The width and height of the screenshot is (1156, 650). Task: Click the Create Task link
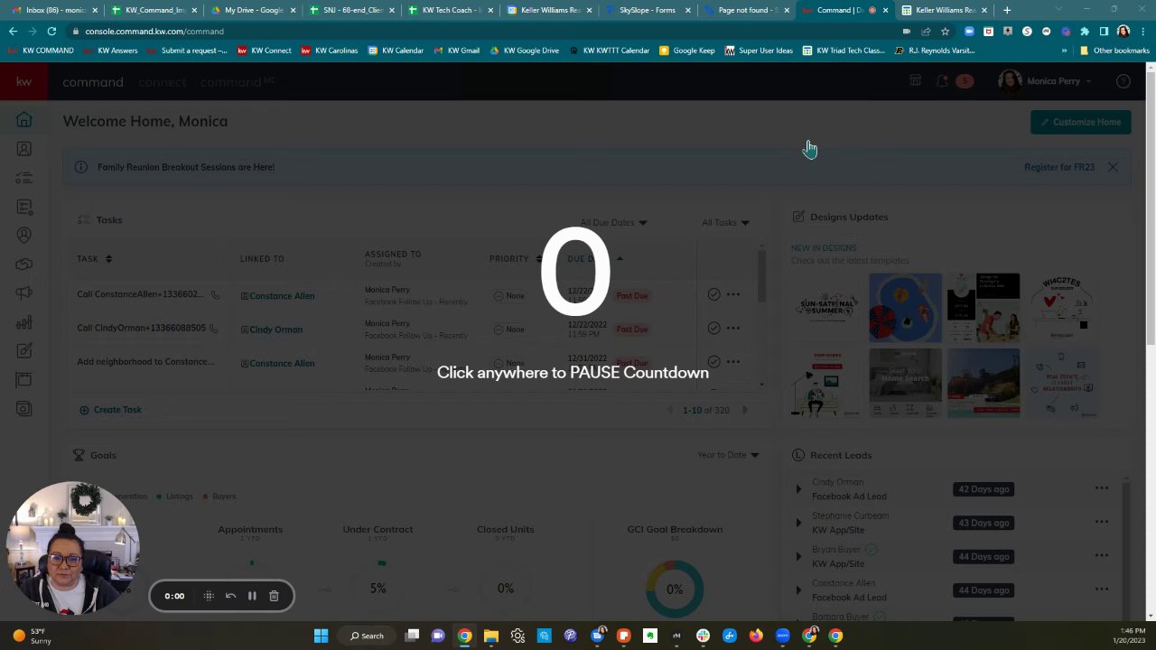click(x=110, y=410)
